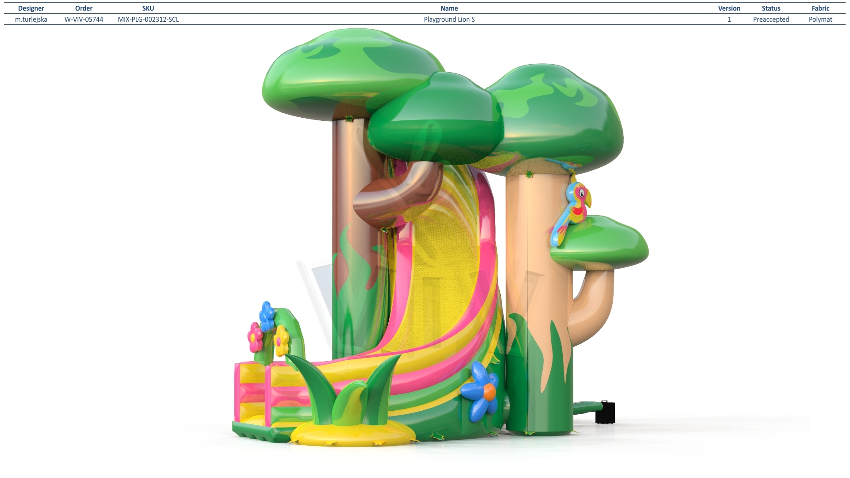The width and height of the screenshot is (850, 478).
Task: Select the product name Playground Lion S
Action: pyautogui.click(x=449, y=19)
